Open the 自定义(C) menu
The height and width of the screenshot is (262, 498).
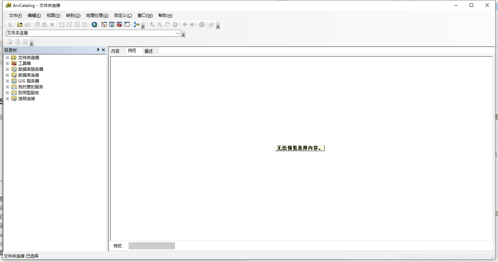tap(123, 16)
